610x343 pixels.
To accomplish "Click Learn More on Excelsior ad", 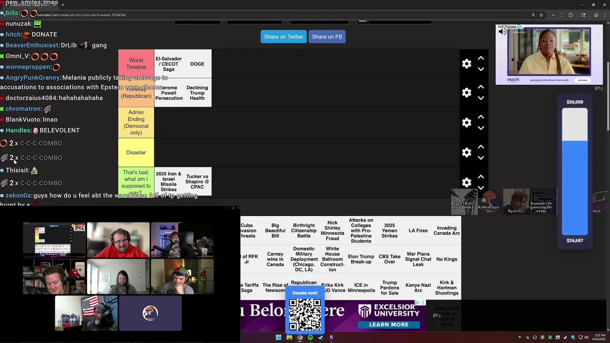I will (x=388, y=324).
